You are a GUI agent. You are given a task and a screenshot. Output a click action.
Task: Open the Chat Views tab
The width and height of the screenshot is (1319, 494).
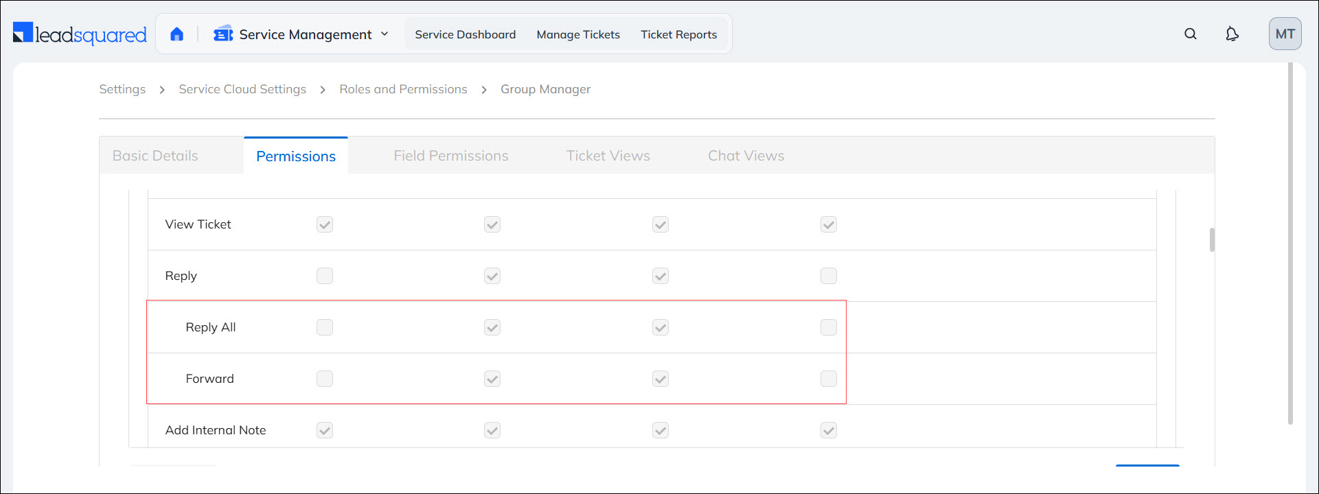click(746, 156)
